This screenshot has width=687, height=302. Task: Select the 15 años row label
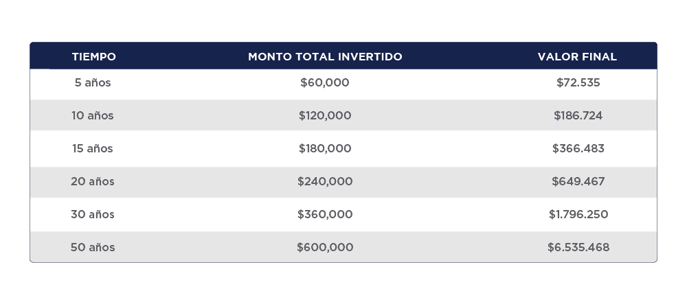point(93,149)
